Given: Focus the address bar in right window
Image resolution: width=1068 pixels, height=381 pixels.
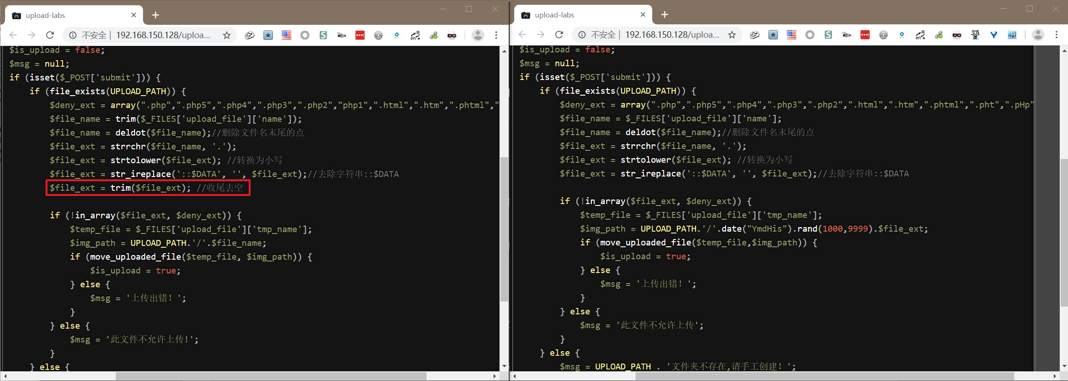Looking at the screenshot, I should click(672, 34).
